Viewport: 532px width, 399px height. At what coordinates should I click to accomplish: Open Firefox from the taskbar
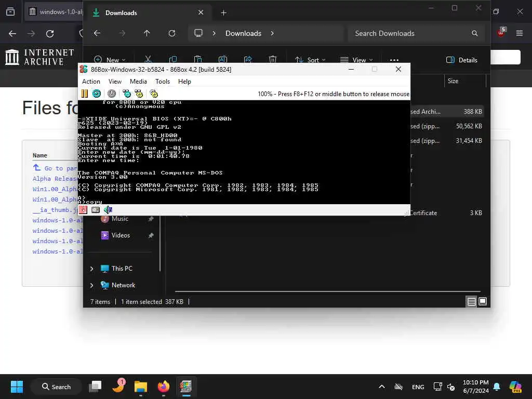pos(164,387)
